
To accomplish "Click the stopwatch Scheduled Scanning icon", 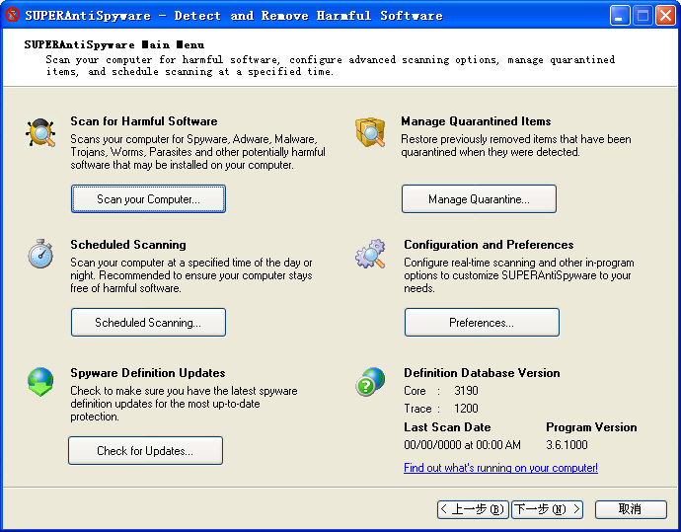I will click(40, 254).
